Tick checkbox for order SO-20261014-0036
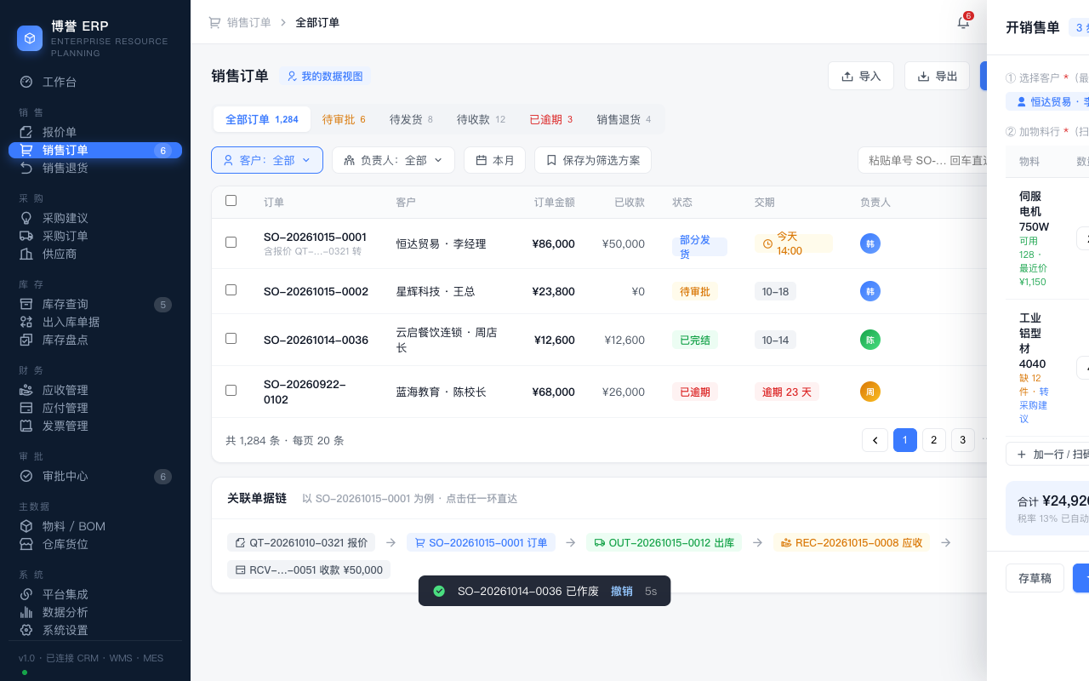The height and width of the screenshot is (681, 1089). pyautogui.click(x=231, y=339)
